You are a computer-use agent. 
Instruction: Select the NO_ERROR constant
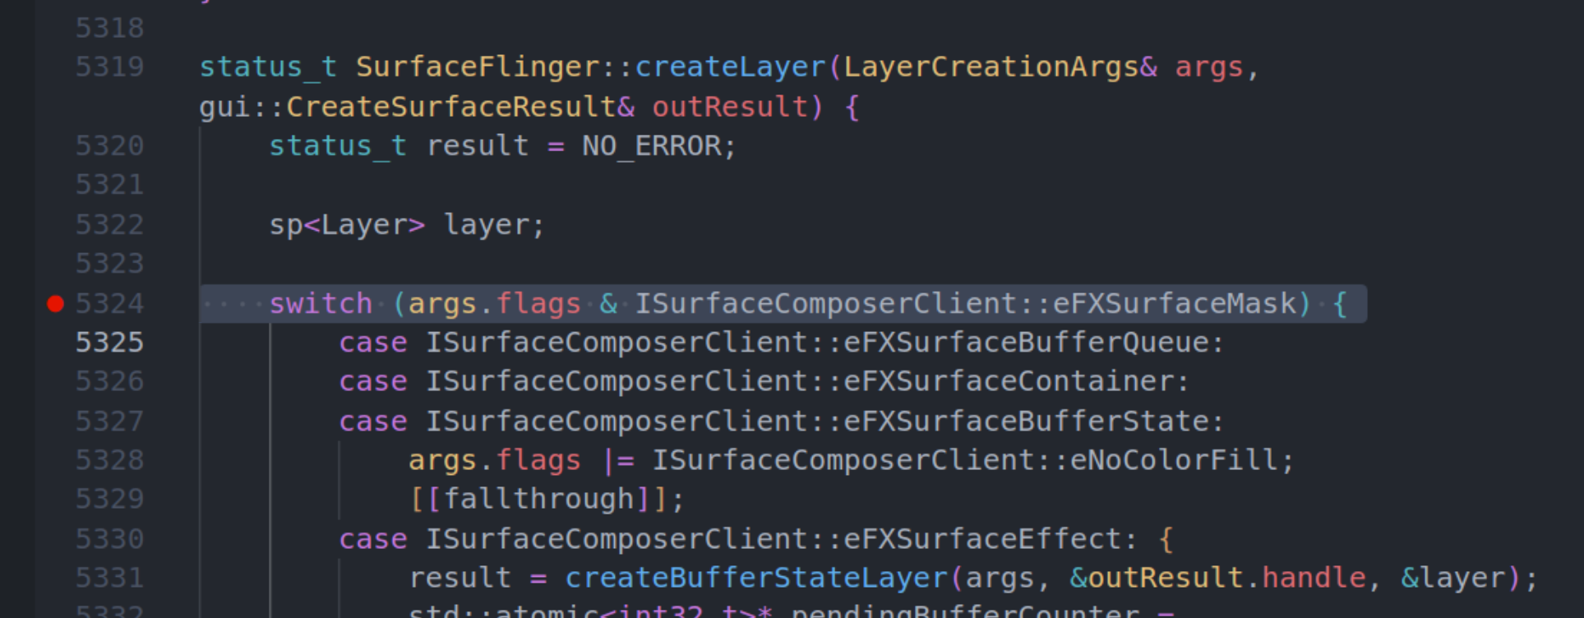(x=651, y=146)
